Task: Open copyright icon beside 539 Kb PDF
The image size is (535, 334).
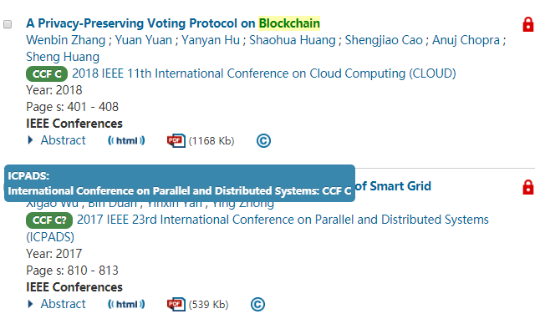Action: coord(257,304)
